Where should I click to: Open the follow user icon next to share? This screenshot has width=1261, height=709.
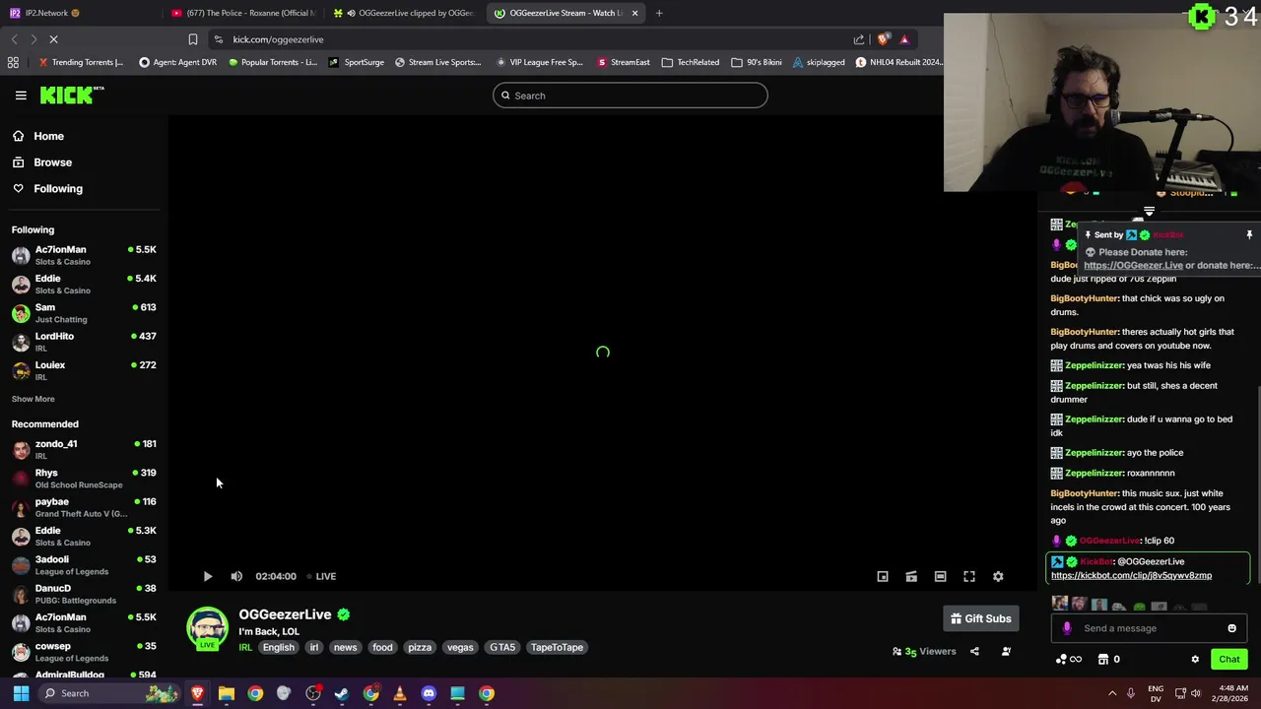click(1006, 651)
